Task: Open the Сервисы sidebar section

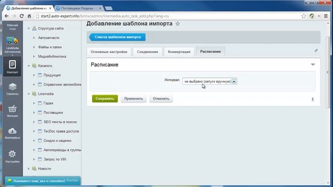Action: (12, 89)
